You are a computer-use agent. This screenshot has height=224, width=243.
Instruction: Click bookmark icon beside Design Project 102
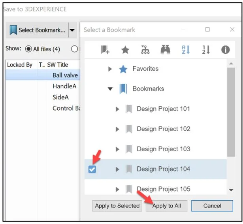(x=128, y=129)
